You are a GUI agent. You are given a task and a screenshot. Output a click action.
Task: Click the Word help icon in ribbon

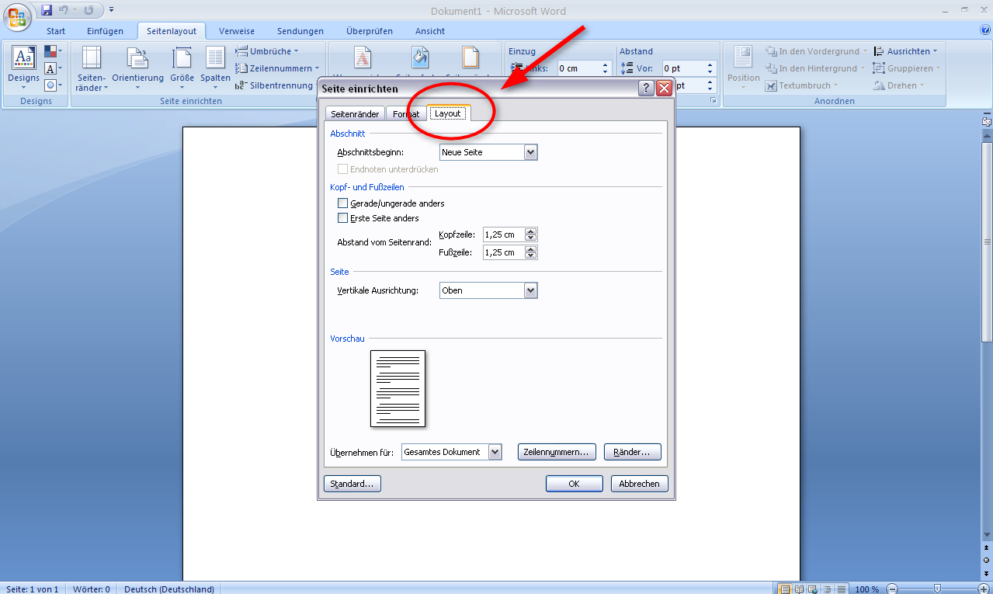tap(984, 31)
